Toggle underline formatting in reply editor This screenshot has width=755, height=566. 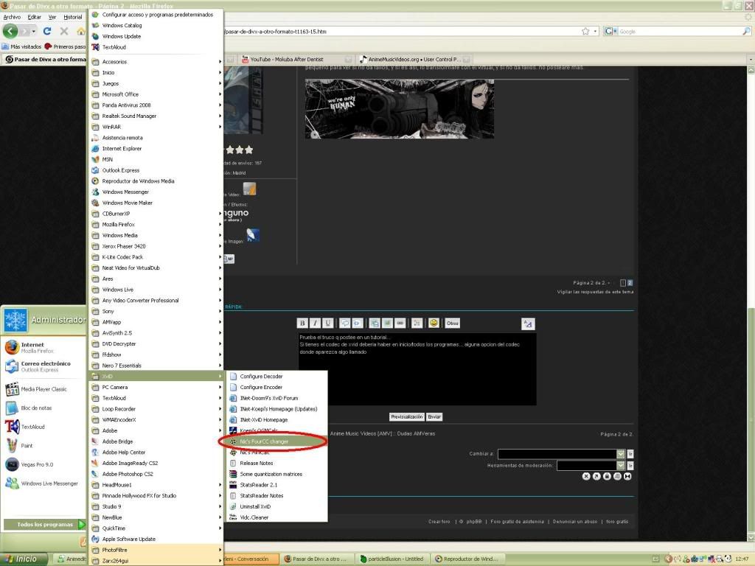(327, 323)
